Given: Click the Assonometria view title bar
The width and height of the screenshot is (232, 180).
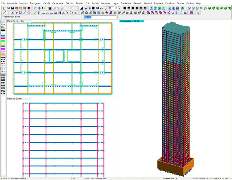Looking at the screenshot, I should [x=132, y=21].
